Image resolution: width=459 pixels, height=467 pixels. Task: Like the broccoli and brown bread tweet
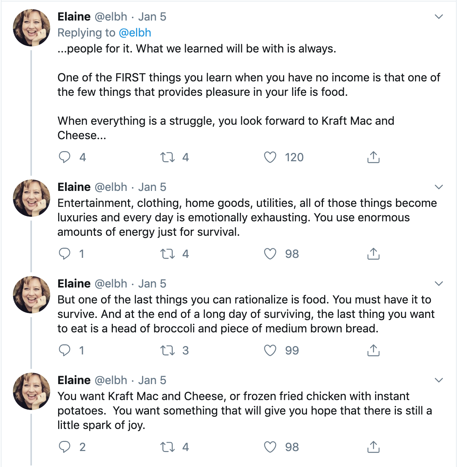[270, 350]
